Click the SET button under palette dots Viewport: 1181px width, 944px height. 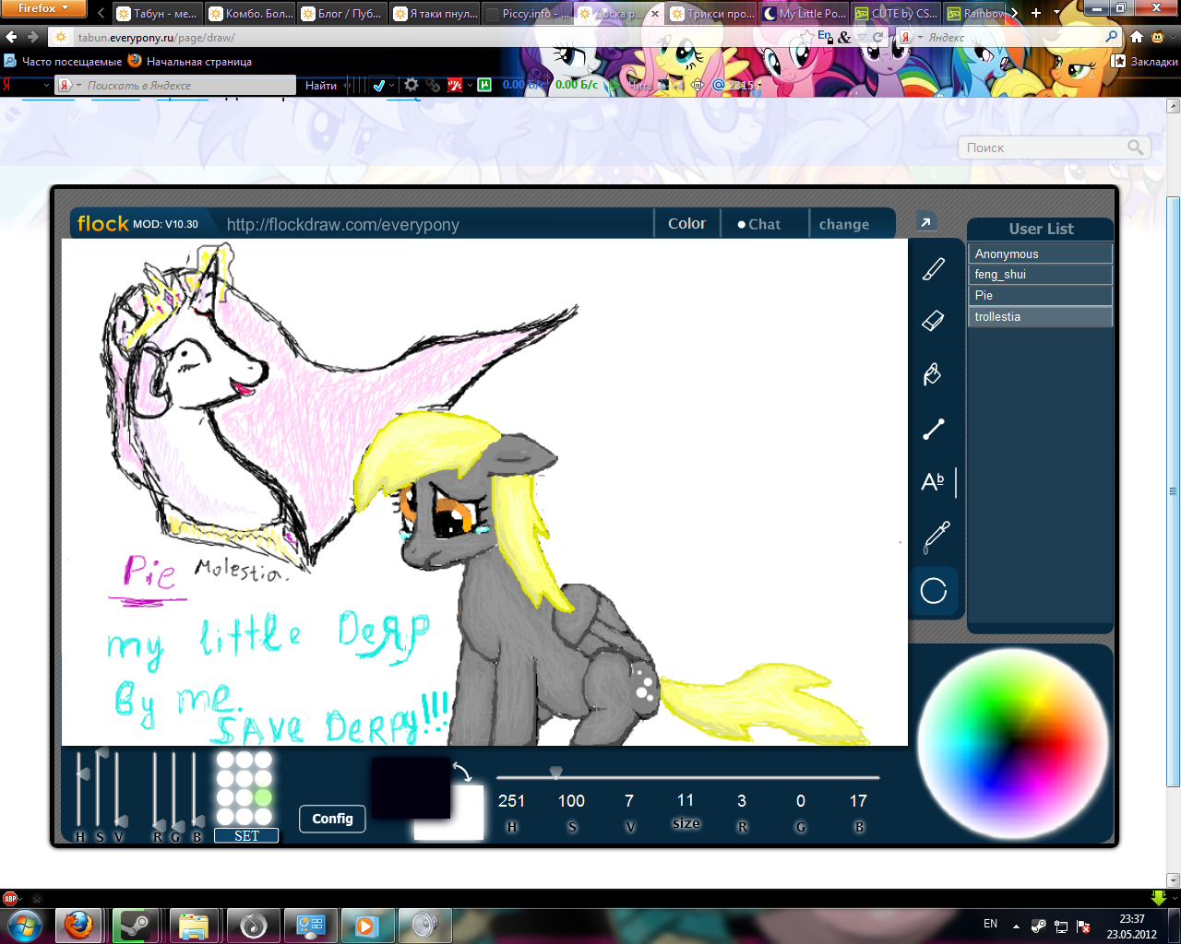pos(246,835)
